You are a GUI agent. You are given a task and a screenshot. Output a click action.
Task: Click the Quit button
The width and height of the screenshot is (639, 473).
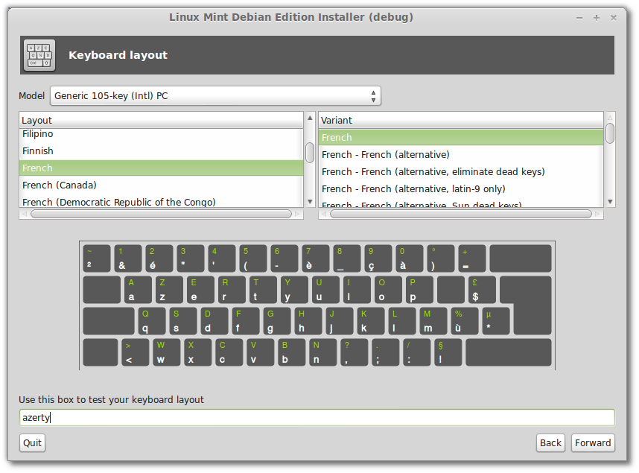pyautogui.click(x=32, y=442)
